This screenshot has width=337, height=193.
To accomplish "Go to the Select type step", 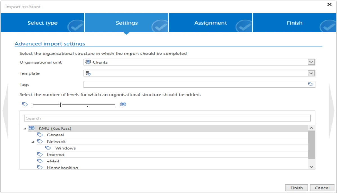I will [x=42, y=23].
